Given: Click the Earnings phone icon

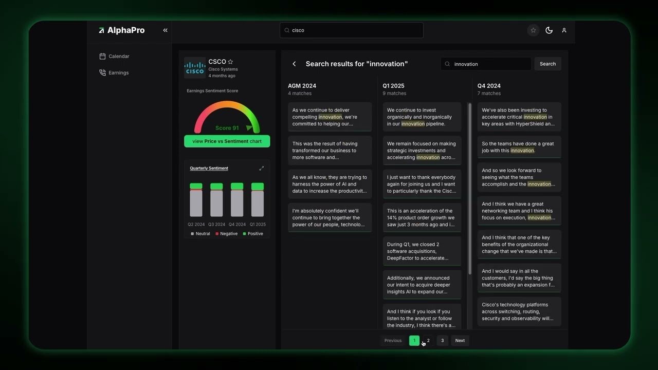Looking at the screenshot, I should pyautogui.click(x=102, y=73).
